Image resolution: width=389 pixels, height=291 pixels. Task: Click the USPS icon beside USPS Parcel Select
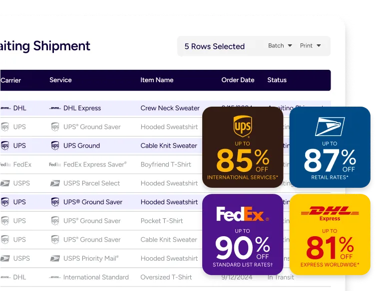pyautogui.click(x=55, y=183)
